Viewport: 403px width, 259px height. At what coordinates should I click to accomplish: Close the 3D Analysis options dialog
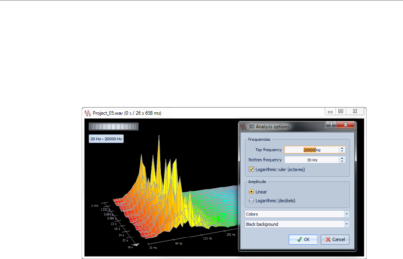pyautogui.click(x=345, y=125)
